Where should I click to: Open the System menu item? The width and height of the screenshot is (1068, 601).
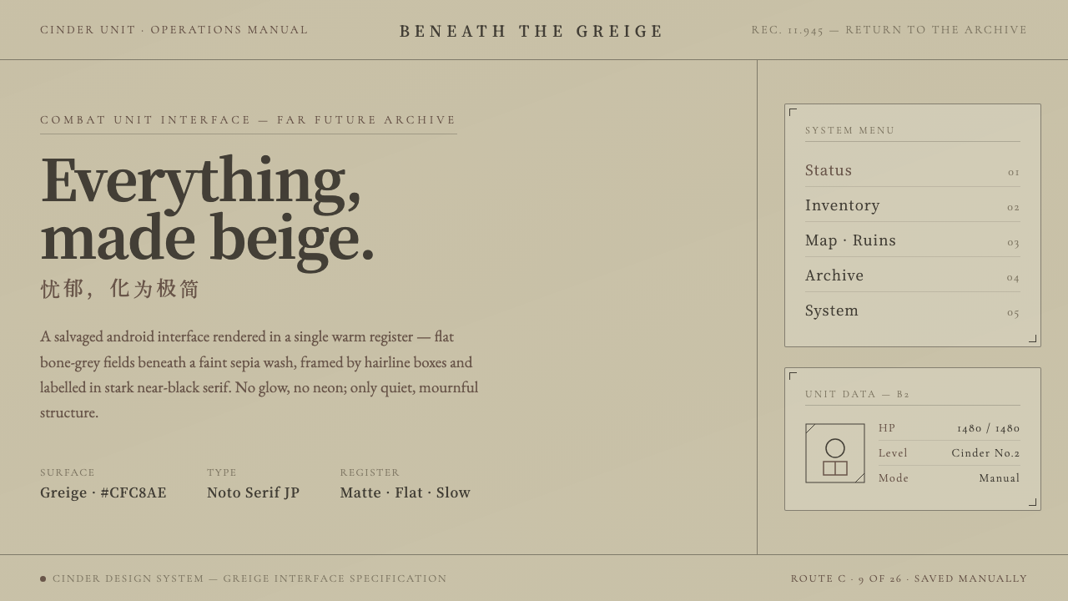(913, 311)
